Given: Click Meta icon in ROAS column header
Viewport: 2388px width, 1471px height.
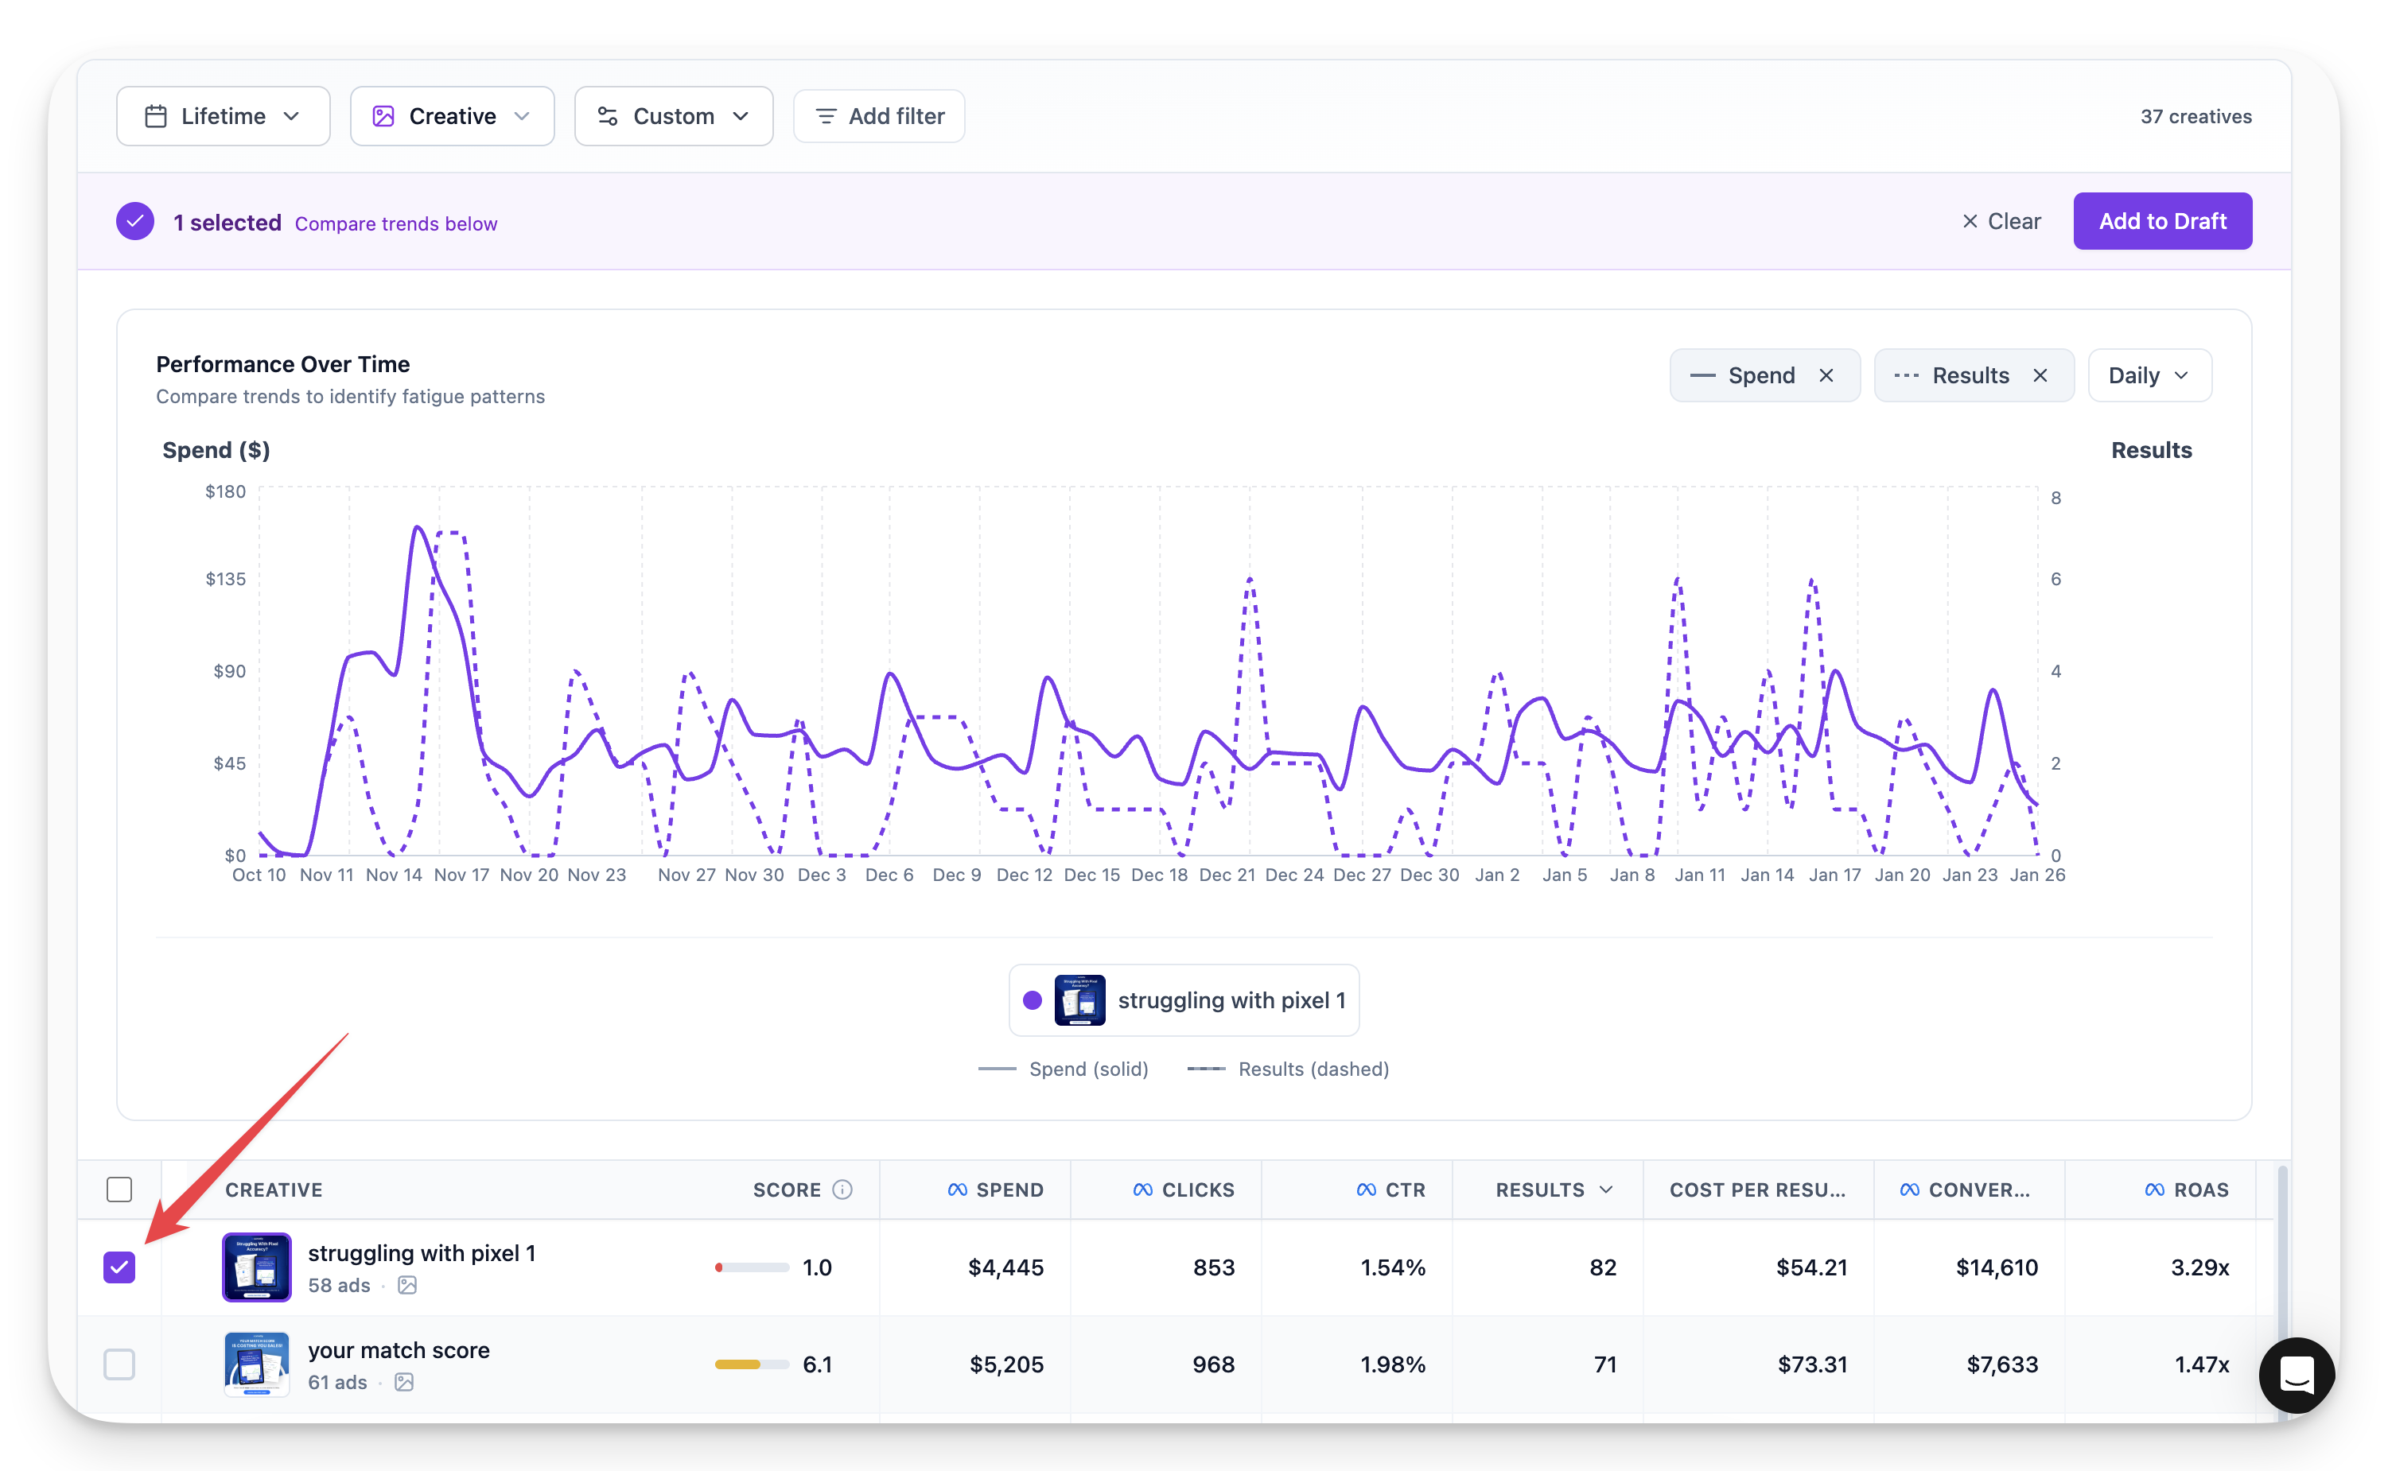Looking at the screenshot, I should click(2153, 1189).
